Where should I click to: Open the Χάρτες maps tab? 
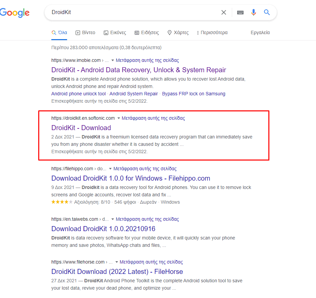click(178, 33)
